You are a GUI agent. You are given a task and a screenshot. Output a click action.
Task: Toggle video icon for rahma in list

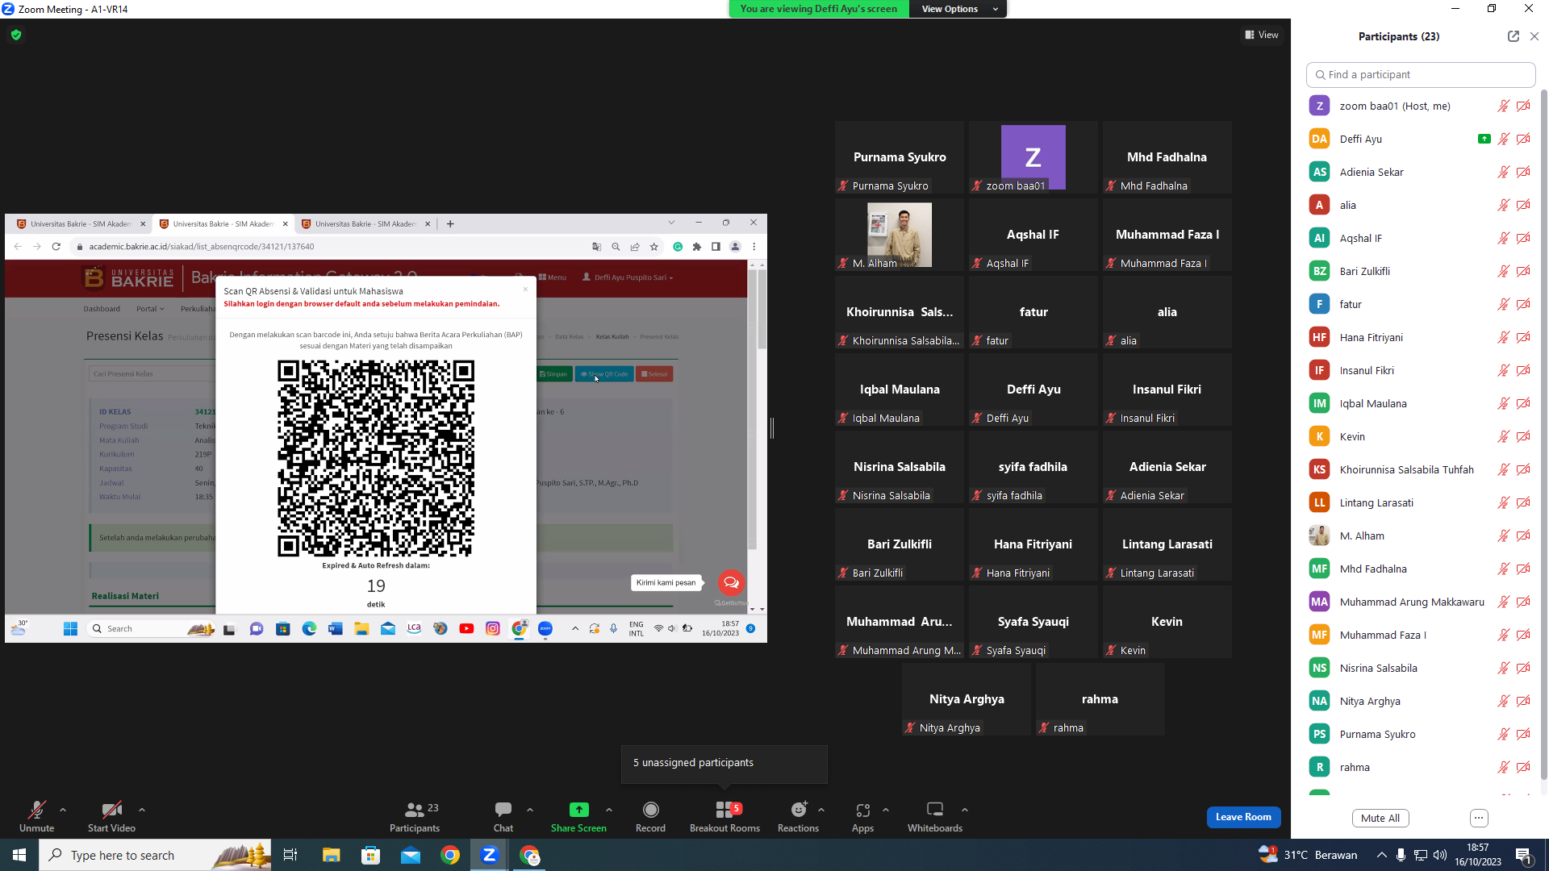pyautogui.click(x=1523, y=767)
